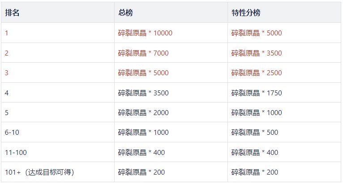This screenshot has width=343, height=184.
Task: Click 碎裂原晶 * 10000 in 总榜 column
Action: pos(145,33)
